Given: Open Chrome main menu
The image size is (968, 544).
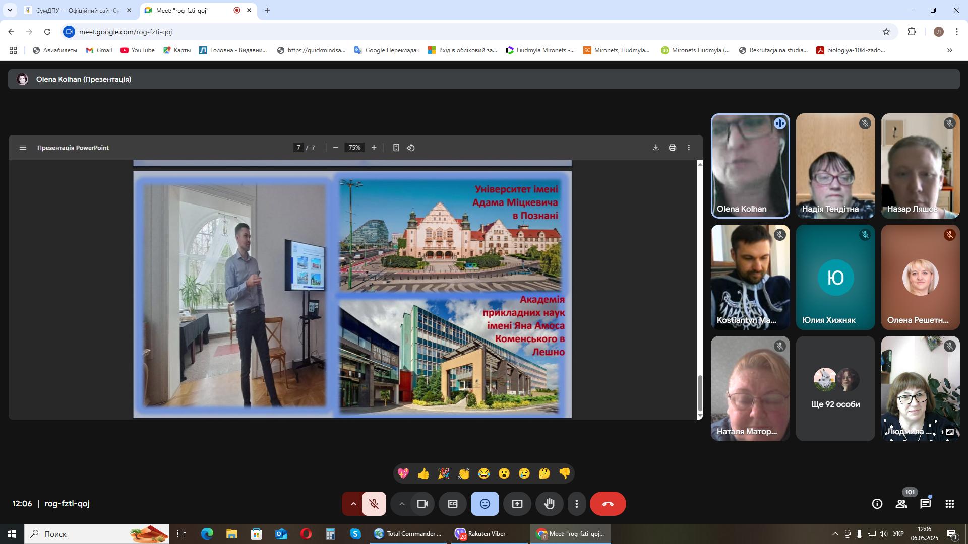Looking at the screenshot, I should point(957,32).
